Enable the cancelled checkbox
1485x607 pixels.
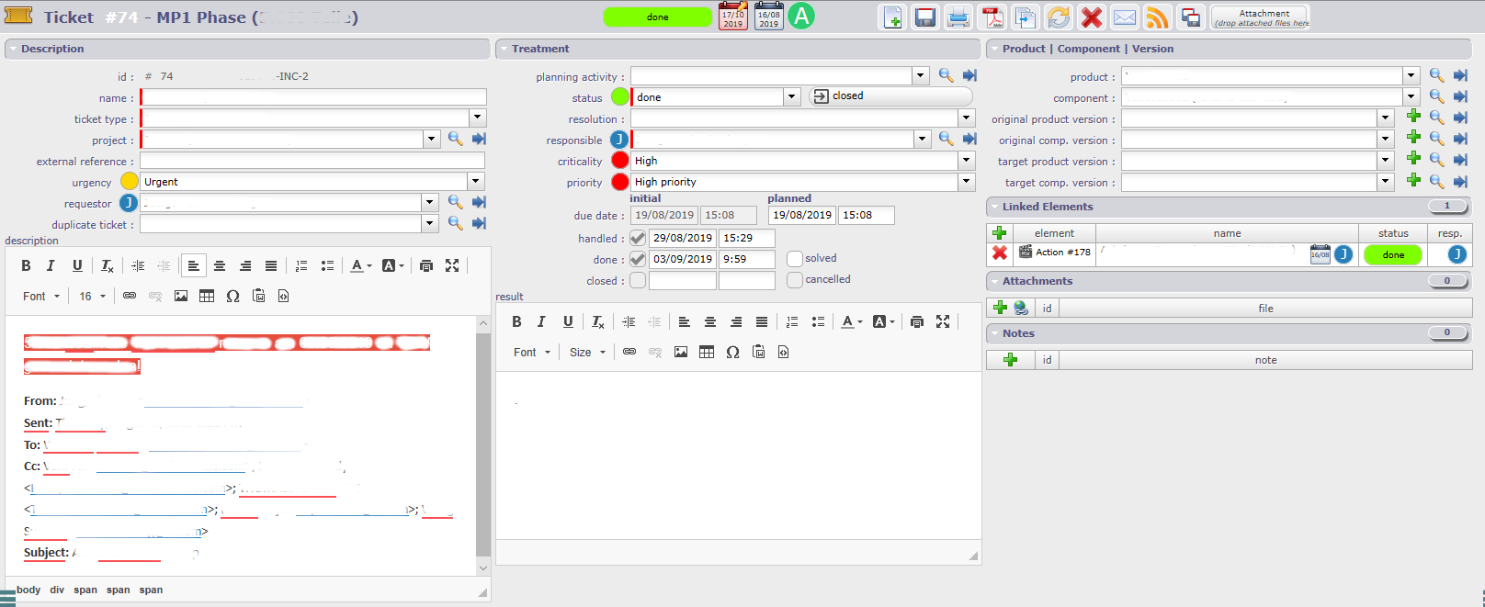(795, 280)
